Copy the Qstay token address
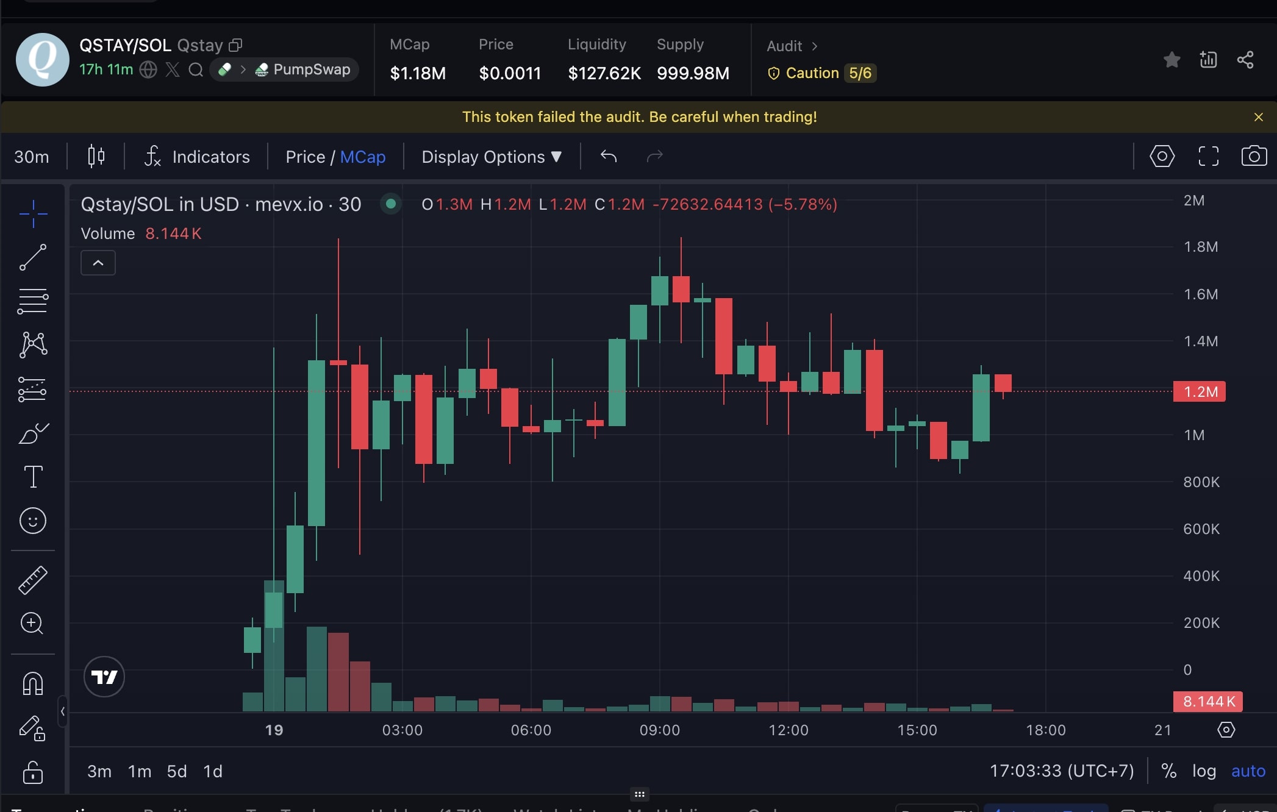 tap(235, 45)
